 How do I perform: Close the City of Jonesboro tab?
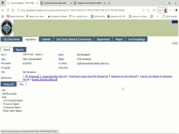point(37,3)
